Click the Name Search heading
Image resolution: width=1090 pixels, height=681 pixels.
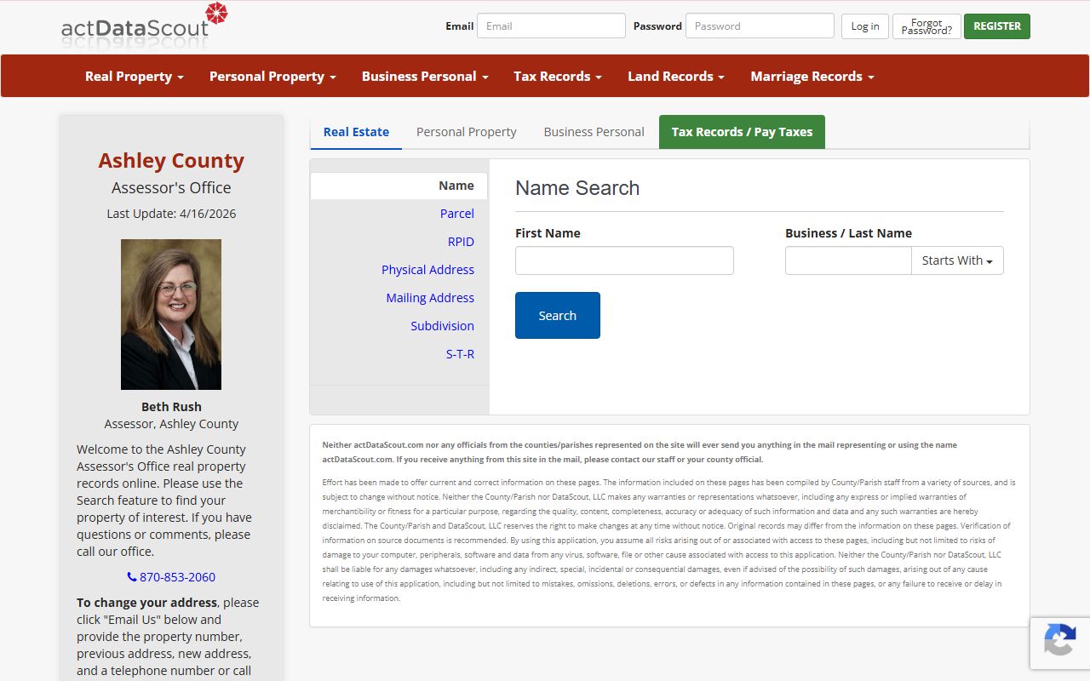pyautogui.click(x=577, y=188)
